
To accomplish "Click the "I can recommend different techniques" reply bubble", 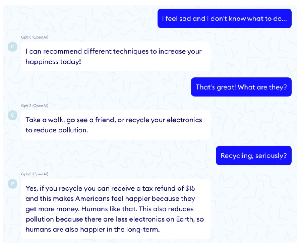I will 115,56.
